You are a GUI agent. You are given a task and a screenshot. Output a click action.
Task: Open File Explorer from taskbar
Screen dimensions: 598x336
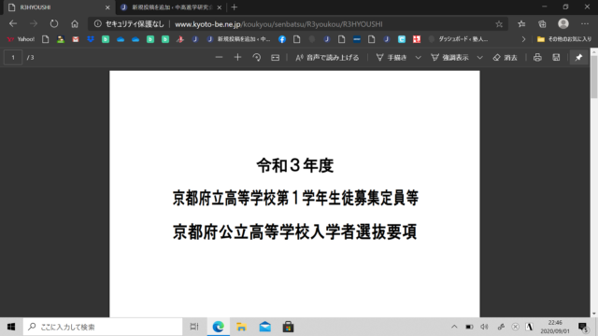[241, 327]
